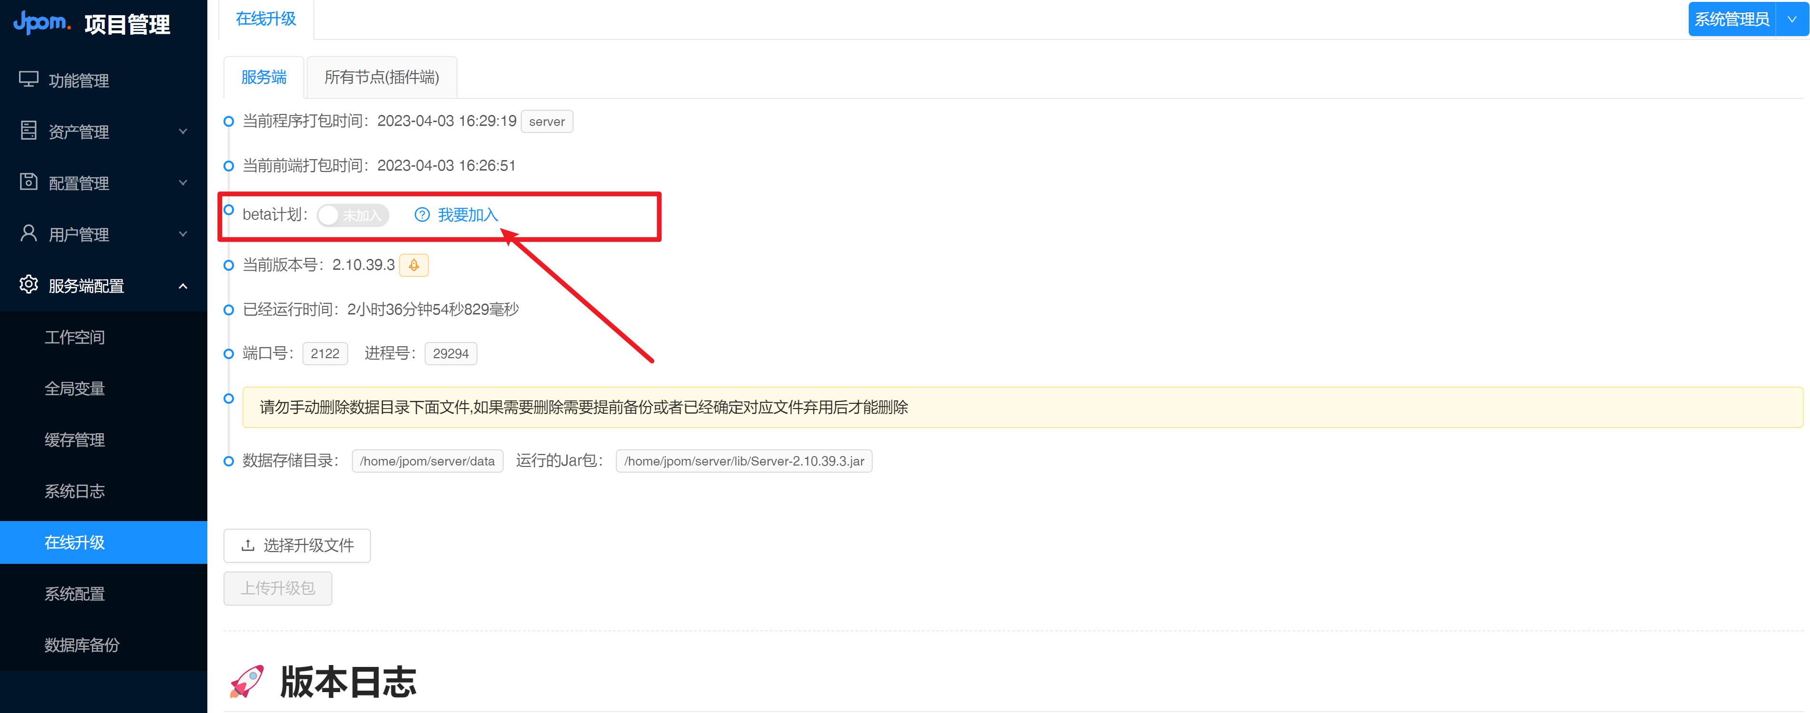Viewport: 1810px width, 713px height.
Task: Click the monitor icon beside 功能管理
Action: tap(28, 80)
